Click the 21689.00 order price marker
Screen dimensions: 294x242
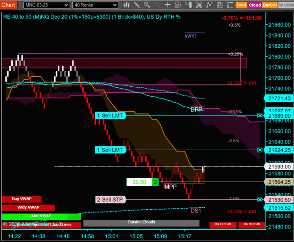[x=278, y=116]
